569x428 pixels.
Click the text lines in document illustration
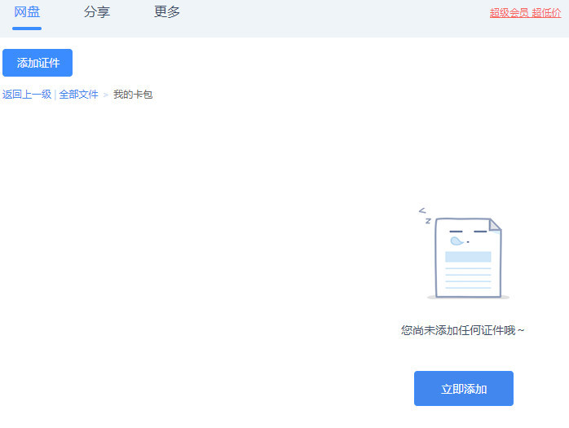tap(468, 278)
